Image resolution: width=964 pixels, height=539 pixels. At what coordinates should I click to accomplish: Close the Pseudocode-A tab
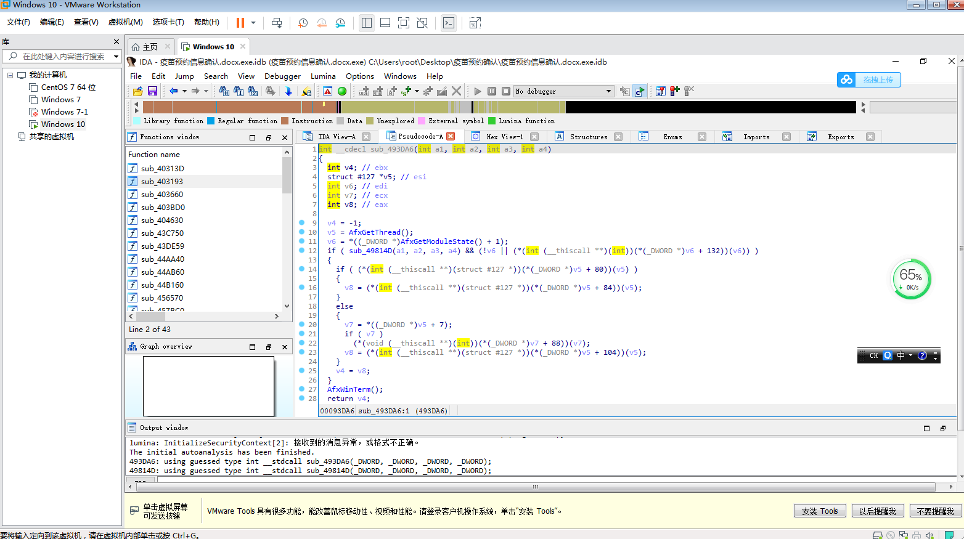451,136
